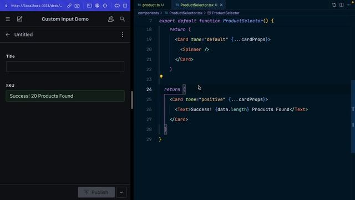Take a screenshot with the camera icon

coord(77,6)
